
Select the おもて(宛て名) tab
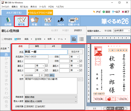coord(14,13)
